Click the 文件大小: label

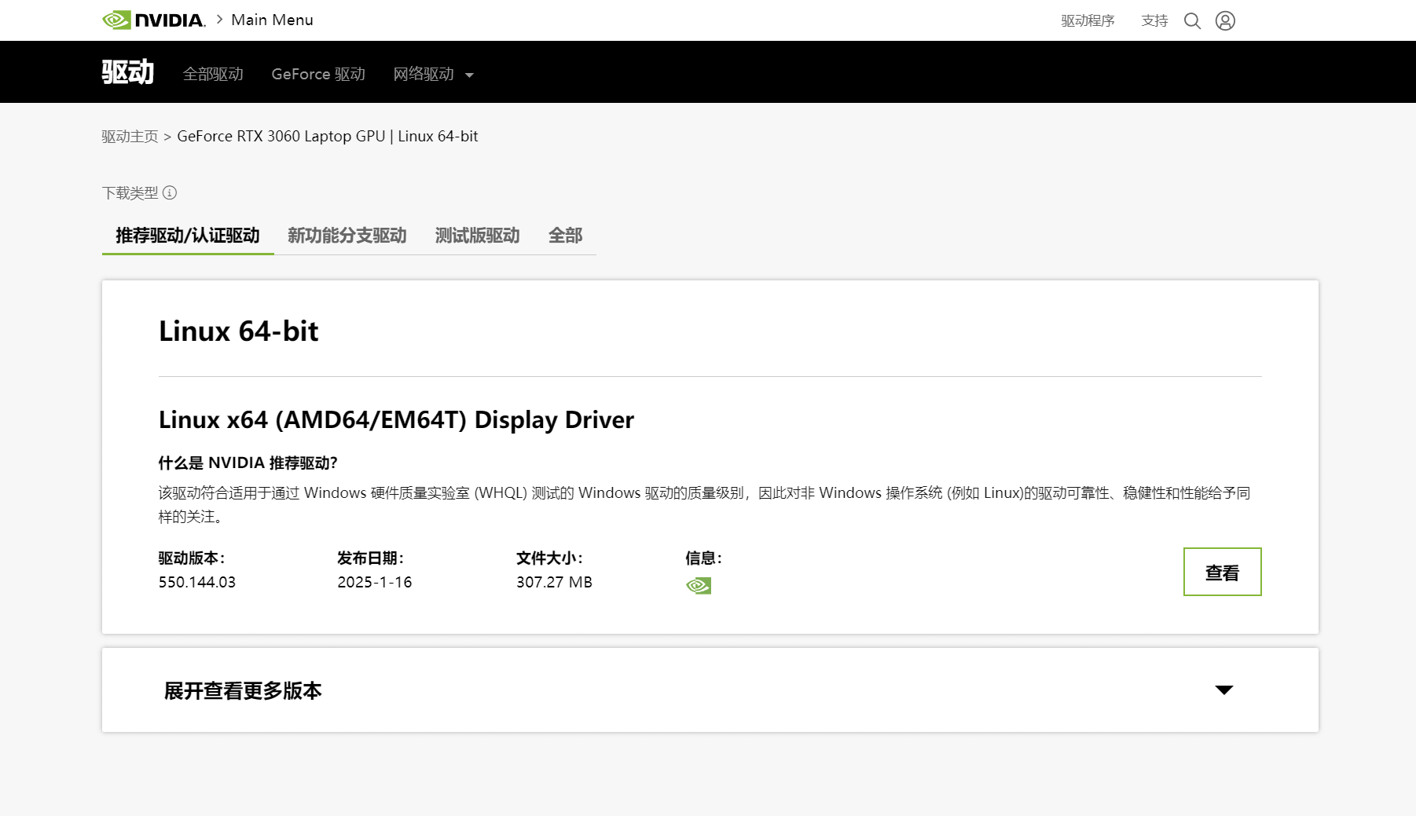(x=550, y=558)
